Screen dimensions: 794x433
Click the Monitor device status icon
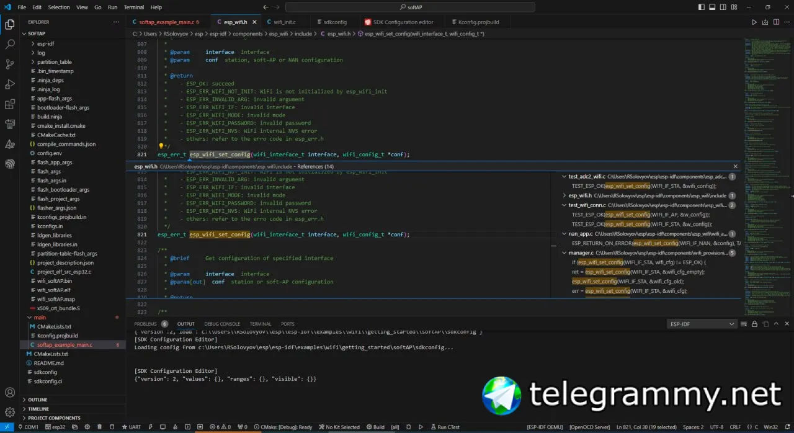[163, 427]
